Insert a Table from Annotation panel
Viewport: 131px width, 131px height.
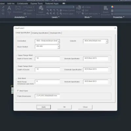[x=28, y=13]
